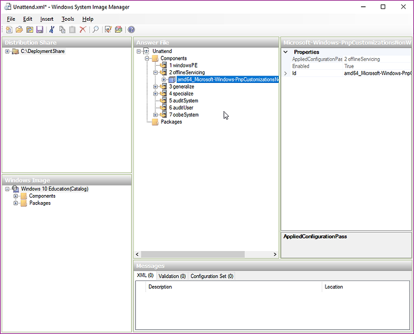414x334 pixels.
Task: Click the Find magnifier toolbar icon
Action: coord(95,29)
